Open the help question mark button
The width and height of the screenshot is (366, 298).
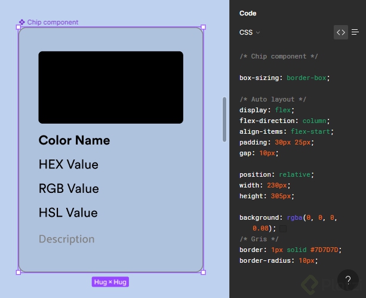tap(348, 279)
